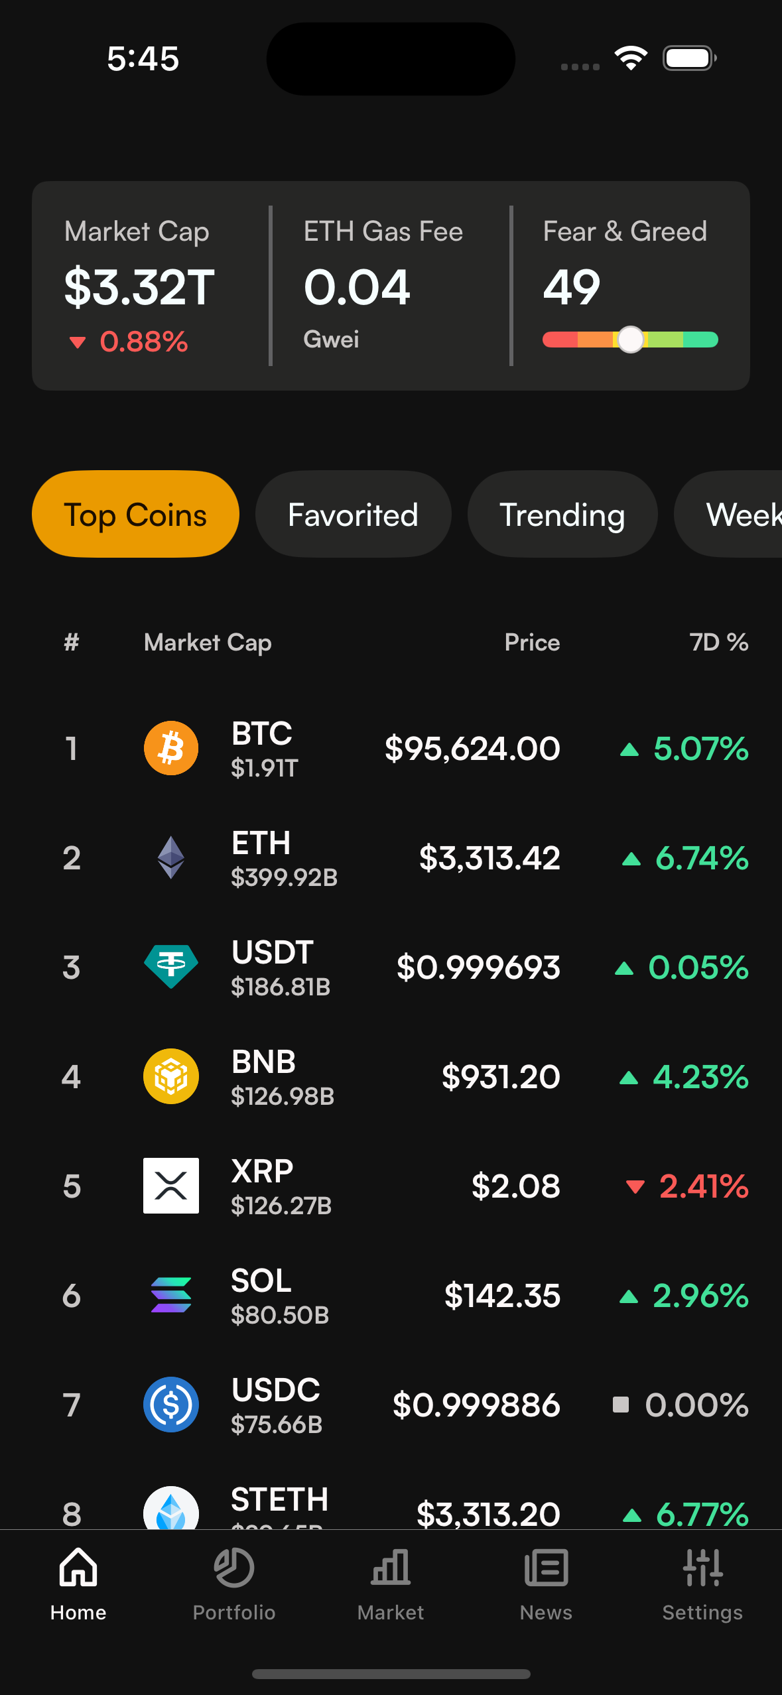The width and height of the screenshot is (782, 1695).
Task: Sort by 7D % column
Action: click(x=718, y=642)
